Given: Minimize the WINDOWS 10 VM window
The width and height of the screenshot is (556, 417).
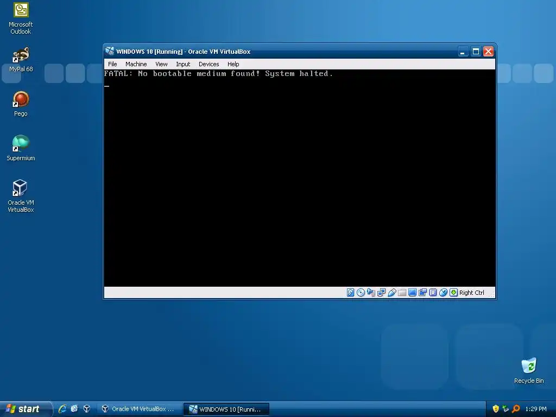Looking at the screenshot, I should click(463, 52).
